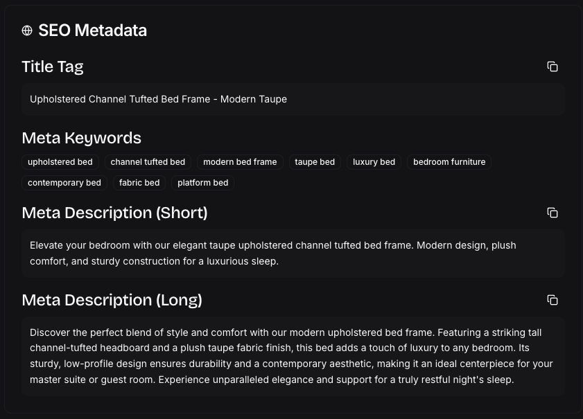
Task: Click the SEO Metadata heading
Action: pos(92,30)
